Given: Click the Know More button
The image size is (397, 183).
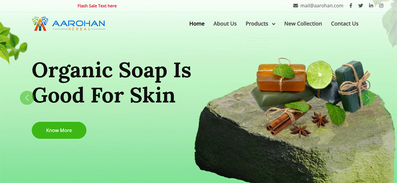Looking at the screenshot, I should [x=59, y=130].
